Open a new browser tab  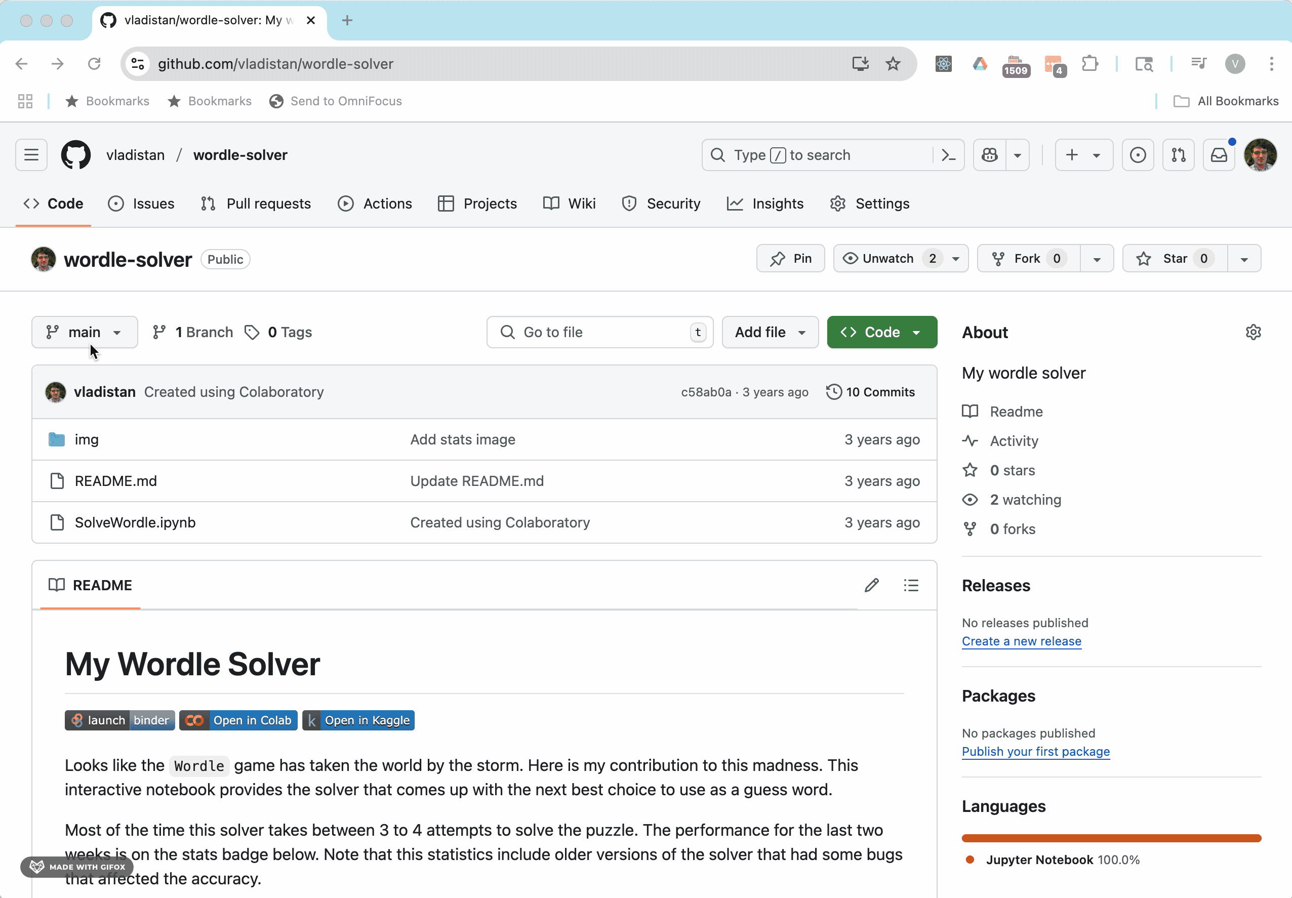[x=347, y=20]
